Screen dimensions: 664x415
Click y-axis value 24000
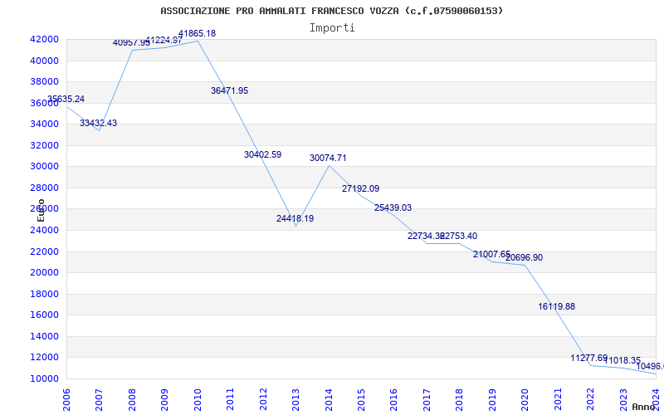(44, 230)
